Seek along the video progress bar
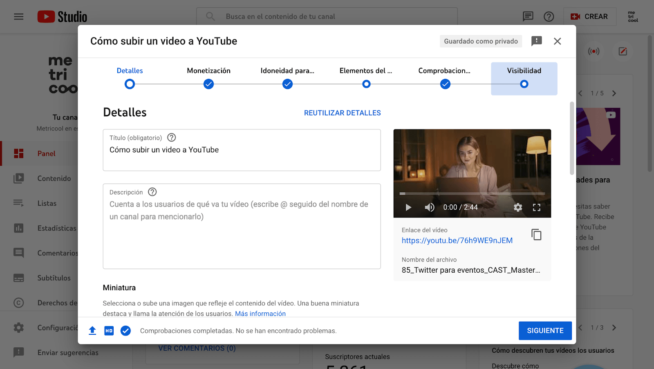 [472, 193]
